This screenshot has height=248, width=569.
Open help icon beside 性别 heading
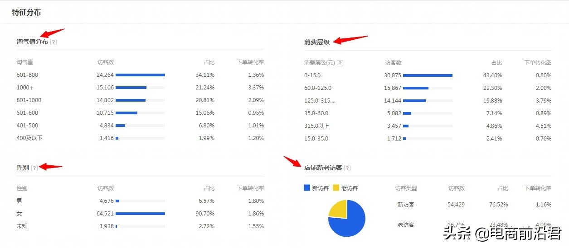coord(34,168)
